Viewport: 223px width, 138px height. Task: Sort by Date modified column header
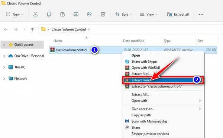tap(134, 41)
